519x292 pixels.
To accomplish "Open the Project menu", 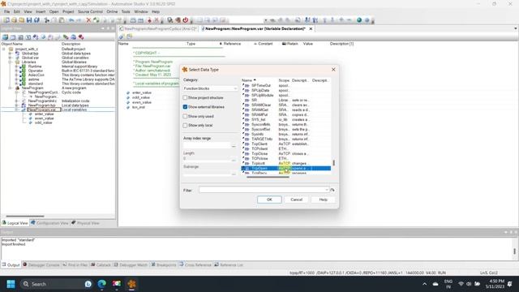I will coord(68,11).
